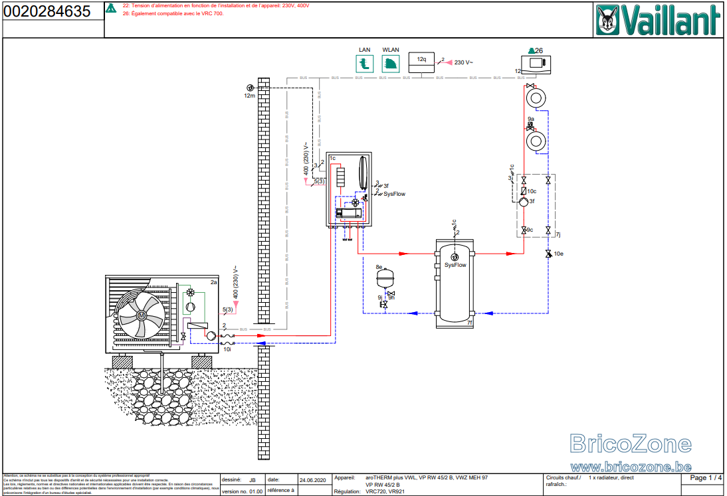Click note 26 about VRC 700 compatibility
This screenshot has width=727, height=496.
(x=173, y=14)
